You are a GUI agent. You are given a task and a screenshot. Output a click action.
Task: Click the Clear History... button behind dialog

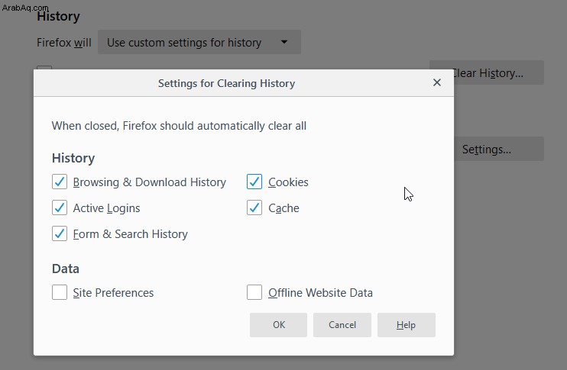coord(499,73)
